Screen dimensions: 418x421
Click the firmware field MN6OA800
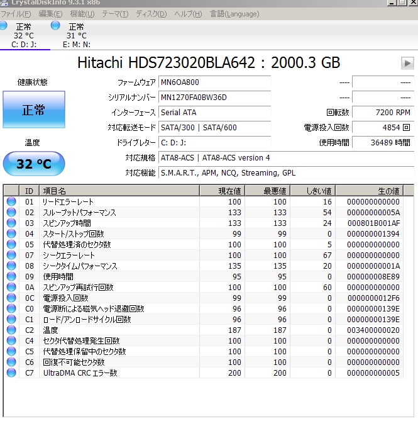click(x=215, y=82)
